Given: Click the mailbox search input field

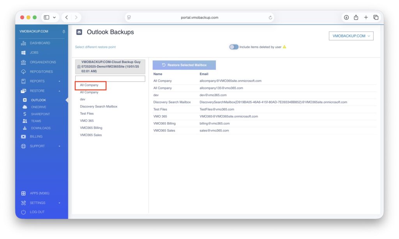Looking at the screenshot, I should pos(110,78).
